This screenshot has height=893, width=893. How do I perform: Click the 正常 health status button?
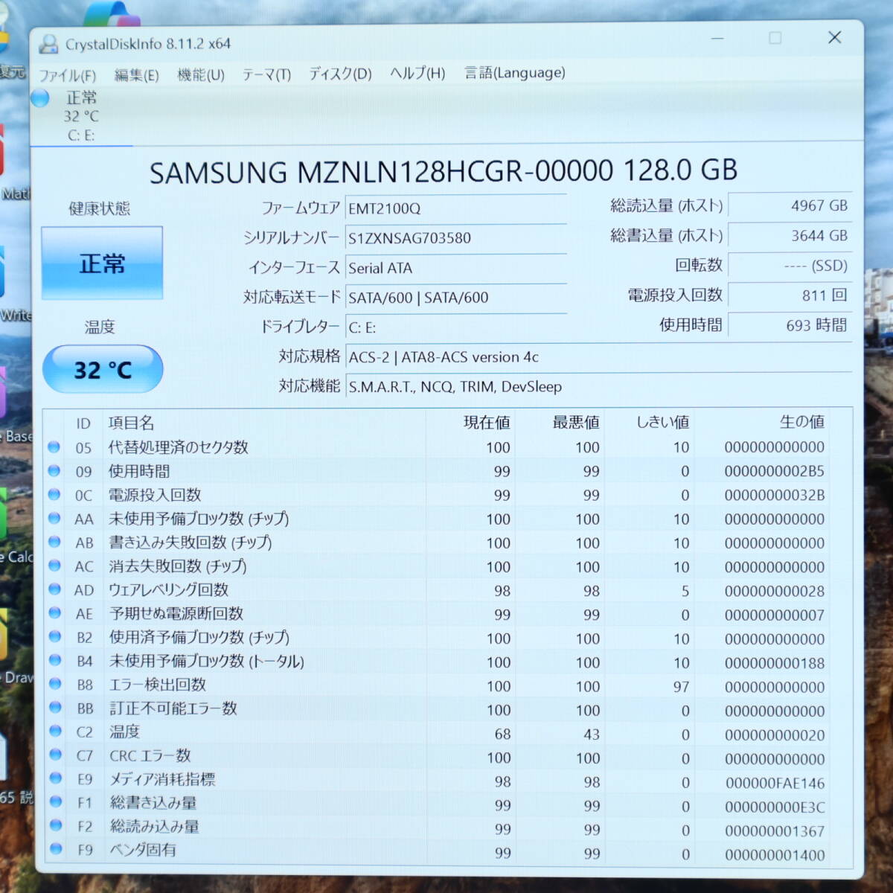tap(102, 263)
